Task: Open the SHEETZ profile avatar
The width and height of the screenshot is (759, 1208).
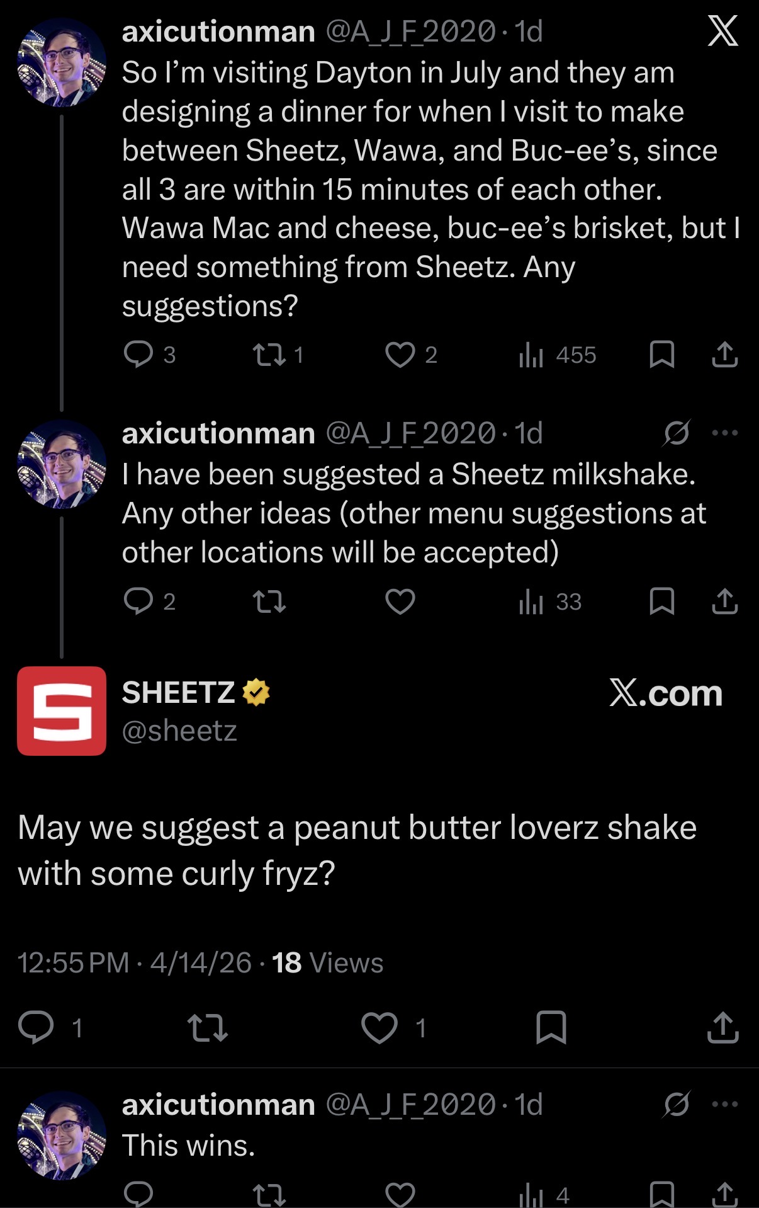Action: click(62, 711)
